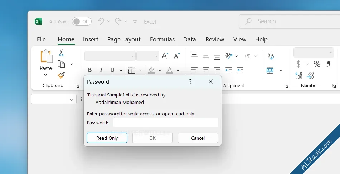340x174 pixels.
Task: Click into the Search box
Action: point(290,21)
